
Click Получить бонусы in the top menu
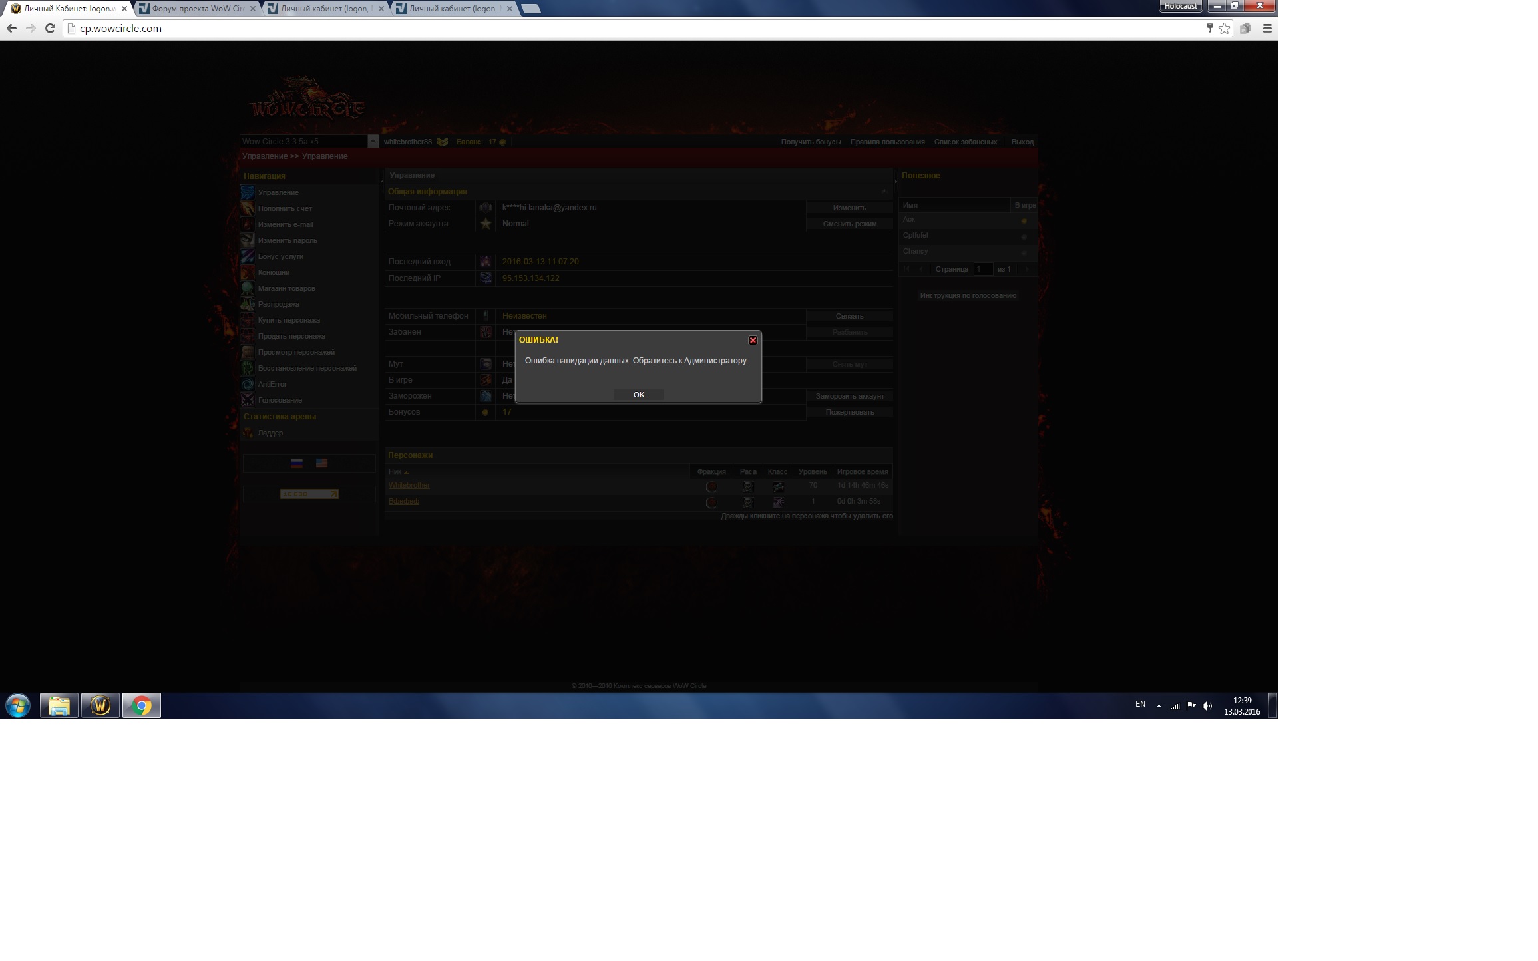(810, 142)
